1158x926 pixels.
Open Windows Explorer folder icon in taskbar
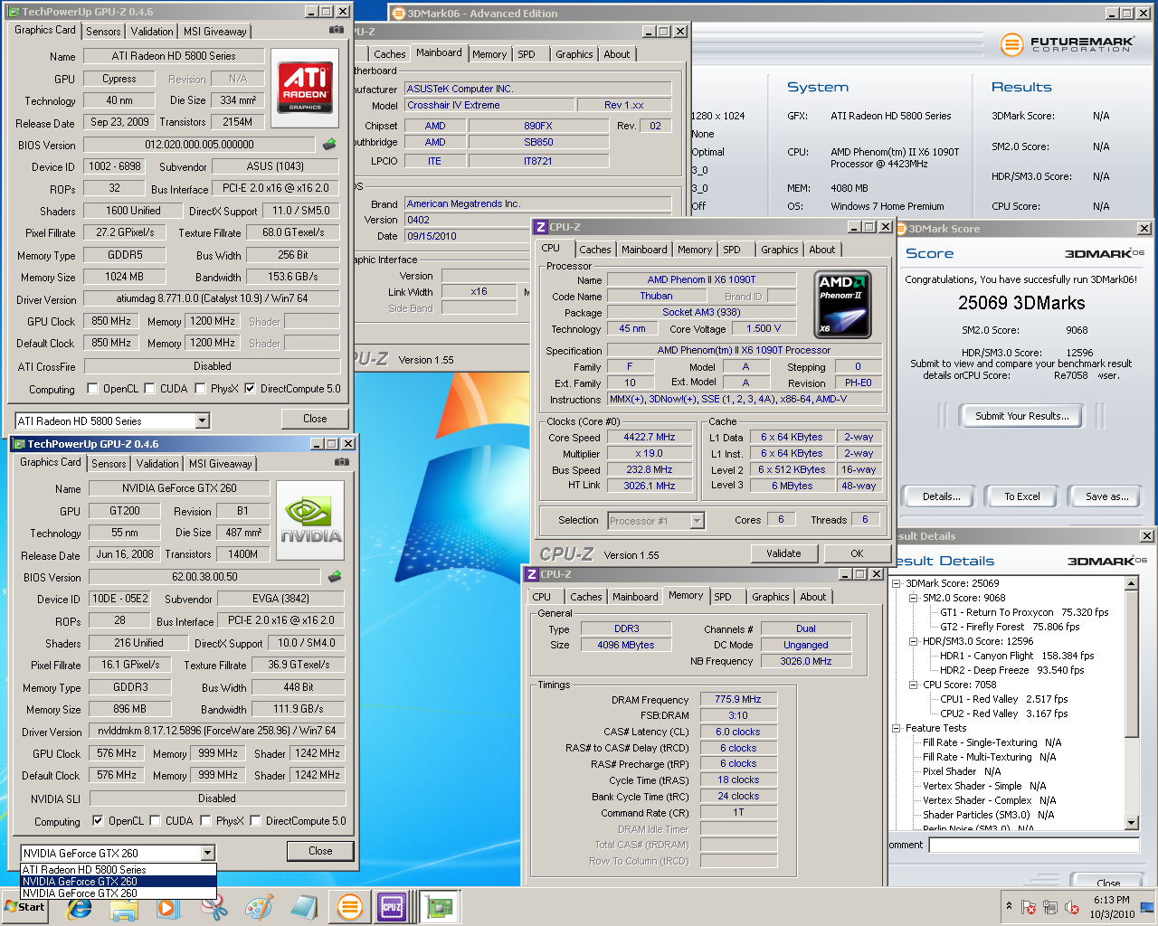(x=124, y=907)
